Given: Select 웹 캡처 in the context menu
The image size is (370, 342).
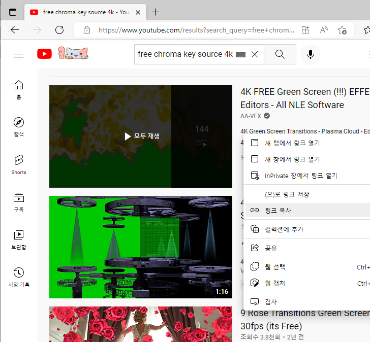Looking at the screenshot, I should 307,283.
